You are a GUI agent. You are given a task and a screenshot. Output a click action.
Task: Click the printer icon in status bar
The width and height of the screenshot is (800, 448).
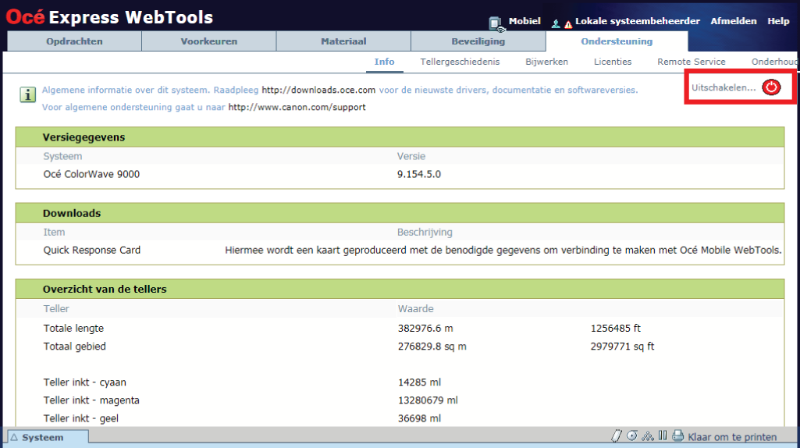point(677,436)
